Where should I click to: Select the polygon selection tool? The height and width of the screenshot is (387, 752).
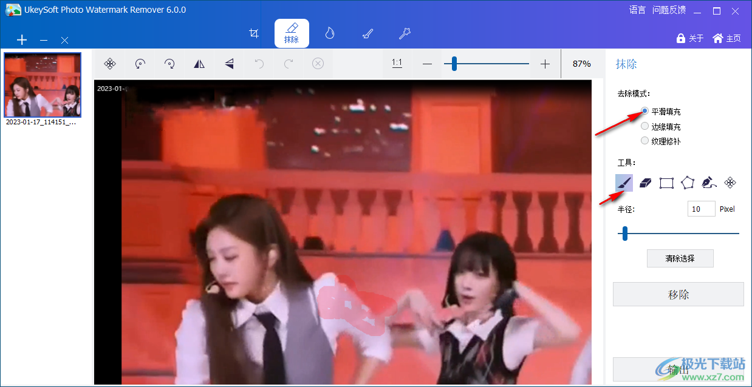click(x=688, y=183)
